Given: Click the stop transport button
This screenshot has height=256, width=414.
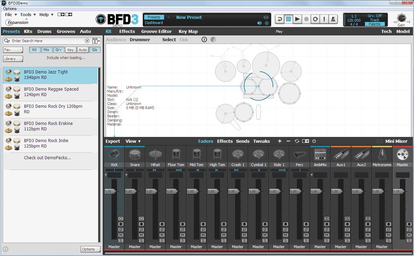Looking at the screenshot, I should click(x=288, y=19).
